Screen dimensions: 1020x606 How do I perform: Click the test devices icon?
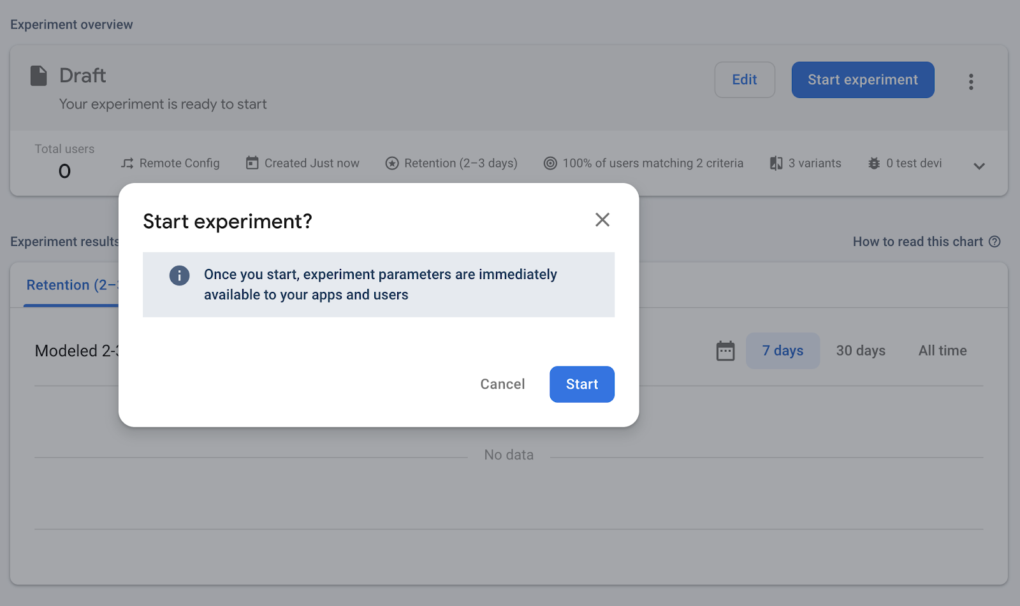tap(873, 163)
